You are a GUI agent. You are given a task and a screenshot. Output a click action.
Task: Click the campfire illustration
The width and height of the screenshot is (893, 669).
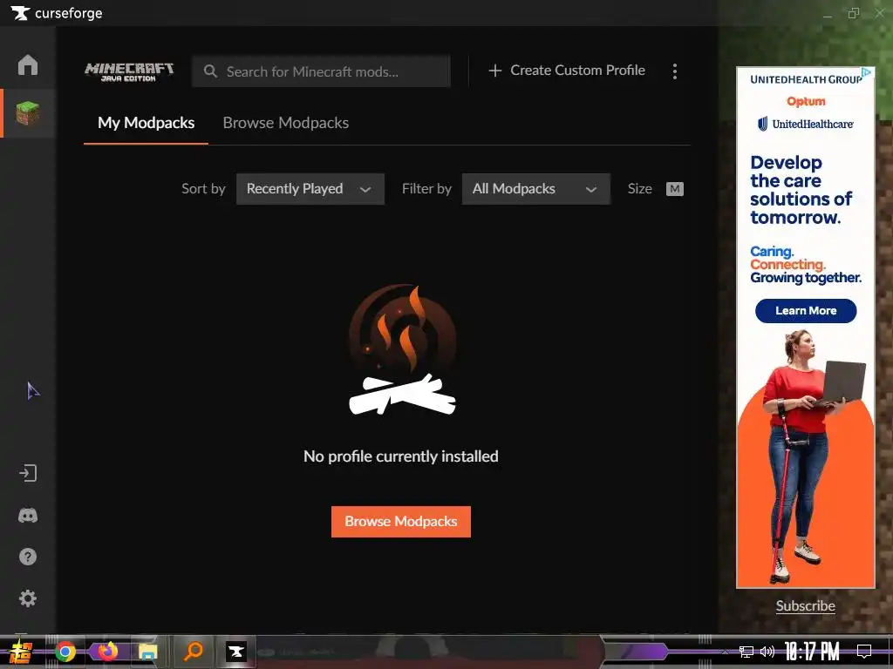click(402, 349)
